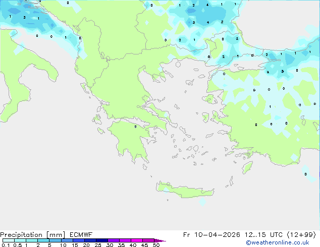Viewport: 320px width, 247px height.
Task: Click the 'Precipitation' title word
Action: click(x=21, y=235)
